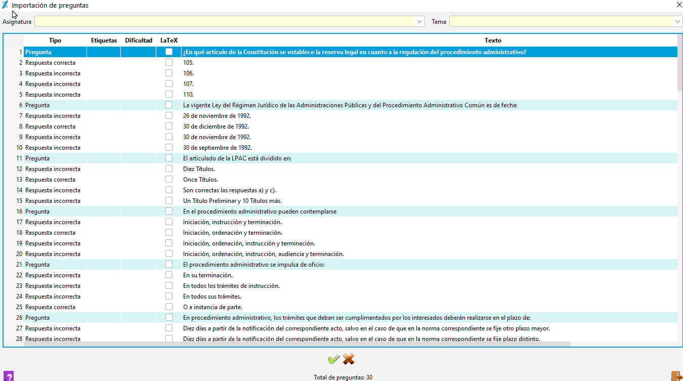683x381 pixels.
Task: Open the Tema dropdown arrow
Action: tap(678, 22)
